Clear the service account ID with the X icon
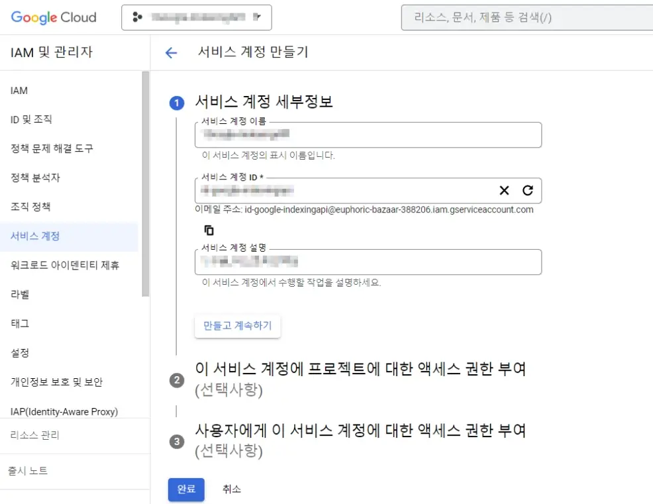 (504, 190)
